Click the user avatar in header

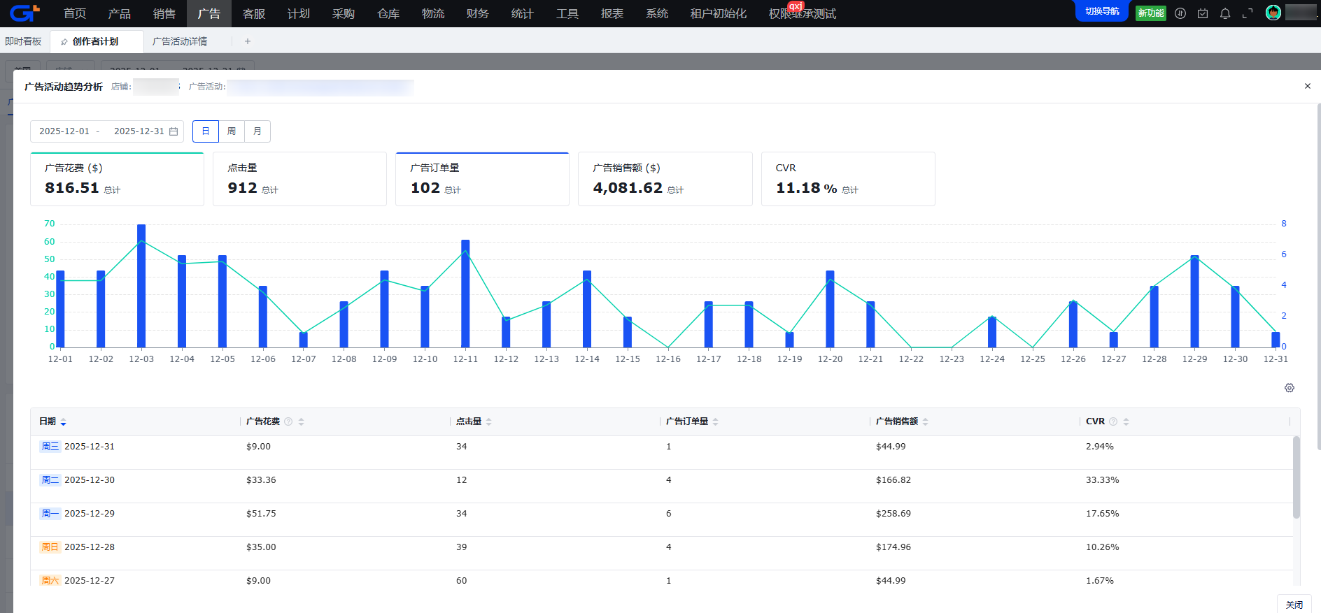(x=1273, y=13)
